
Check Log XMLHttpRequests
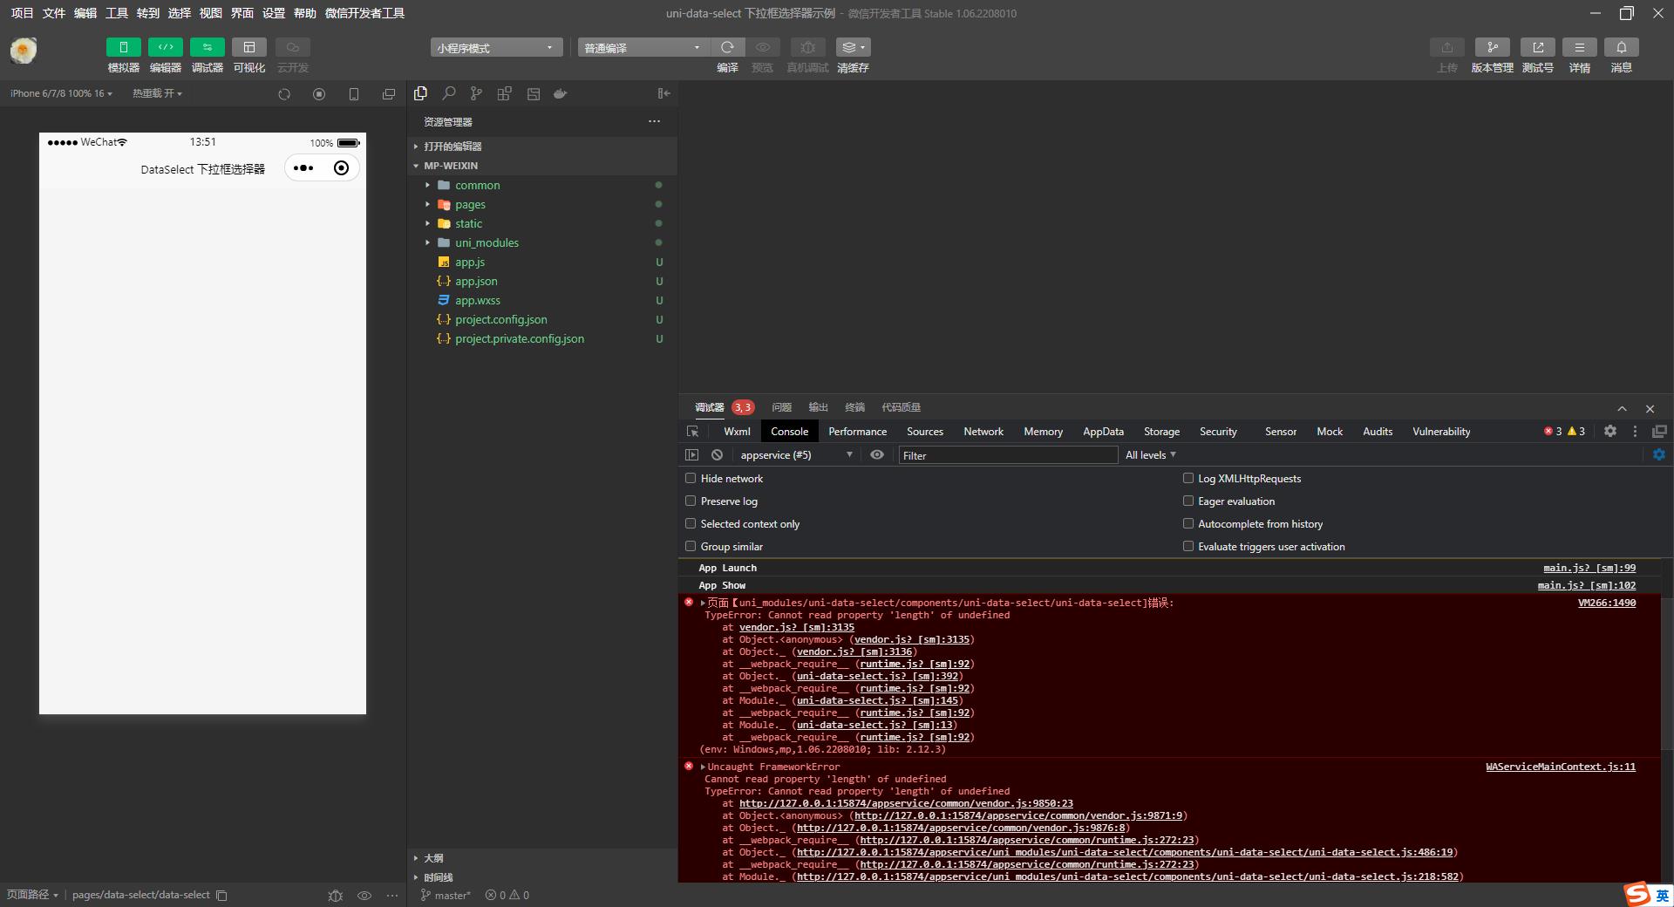(1187, 478)
